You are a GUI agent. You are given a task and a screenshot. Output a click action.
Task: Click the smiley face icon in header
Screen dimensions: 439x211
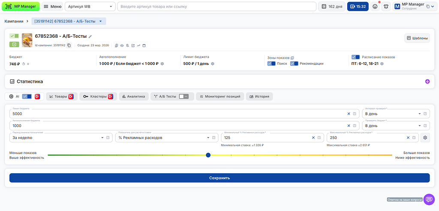(375, 6)
